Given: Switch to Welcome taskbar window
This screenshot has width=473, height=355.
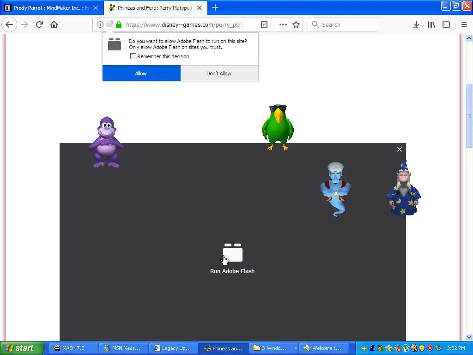Looking at the screenshot, I should coord(325,348).
